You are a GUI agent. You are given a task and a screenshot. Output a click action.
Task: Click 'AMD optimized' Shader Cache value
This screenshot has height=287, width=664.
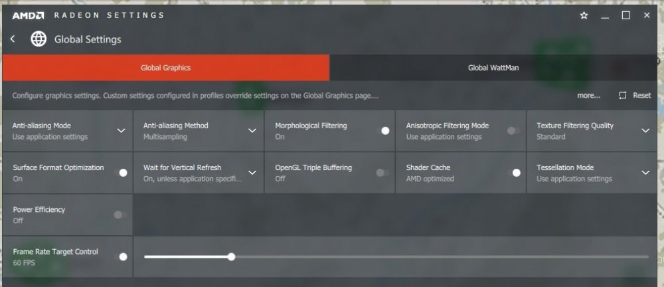pos(430,179)
